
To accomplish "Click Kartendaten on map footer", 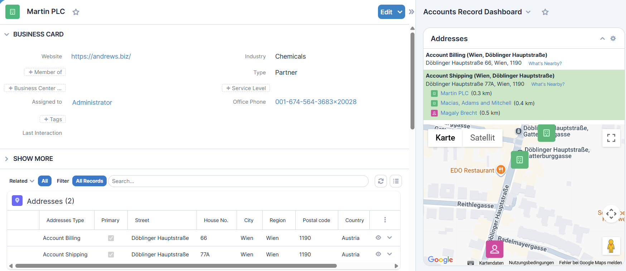I will 491,263.
